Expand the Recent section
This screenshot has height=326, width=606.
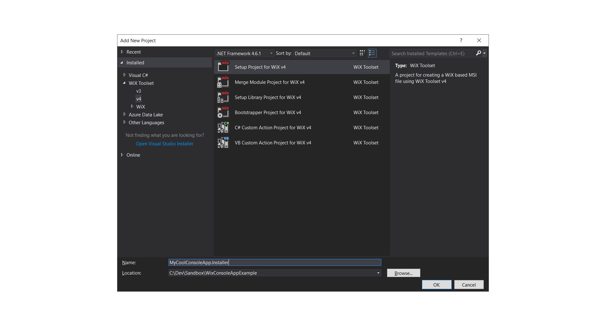pyautogui.click(x=122, y=52)
